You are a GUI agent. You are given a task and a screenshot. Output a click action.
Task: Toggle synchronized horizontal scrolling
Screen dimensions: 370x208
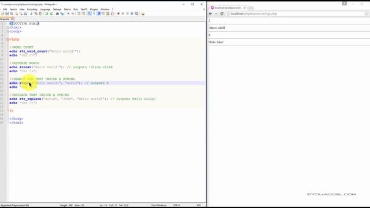click(x=83, y=14)
